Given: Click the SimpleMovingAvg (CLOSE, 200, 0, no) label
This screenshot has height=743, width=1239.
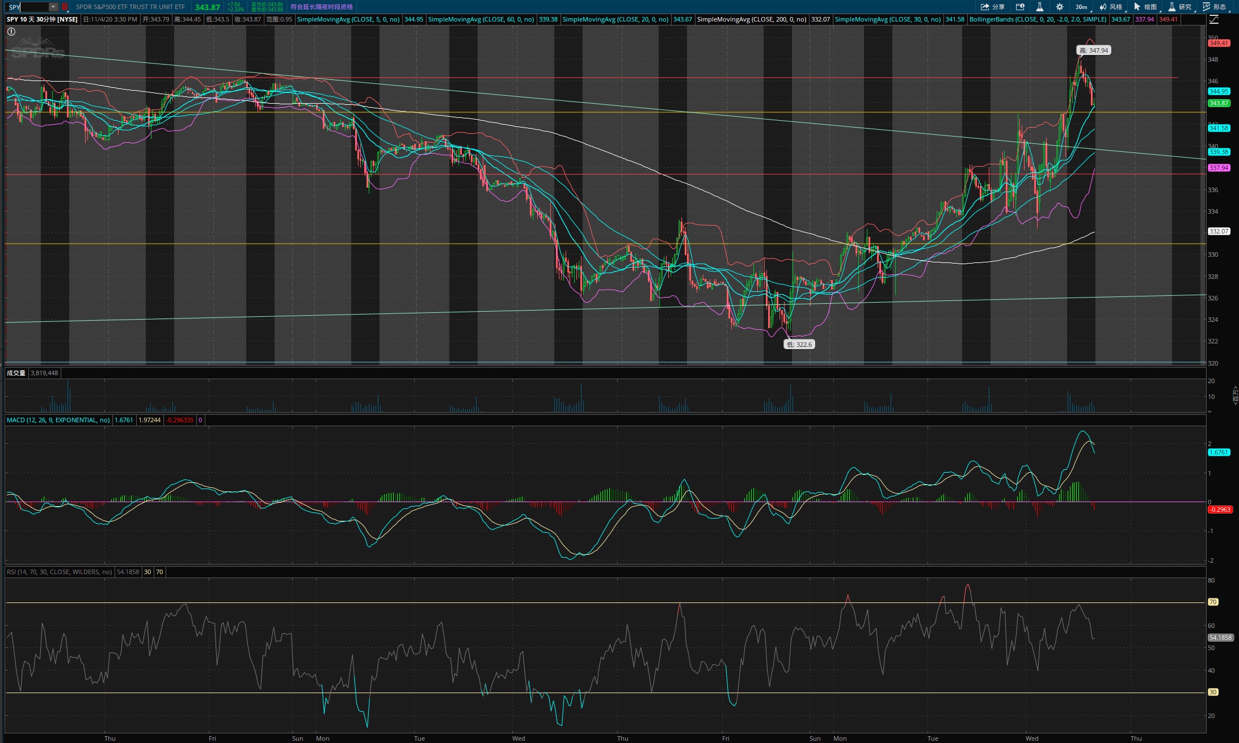Looking at the screenshot, I should (x=752, y=19).
